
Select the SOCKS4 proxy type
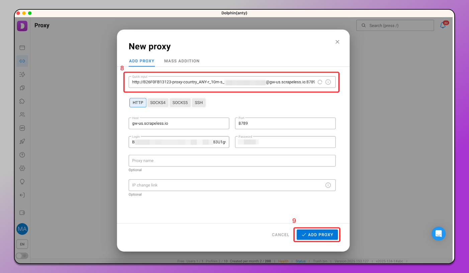pyautogui.click(x=158, y=103)
